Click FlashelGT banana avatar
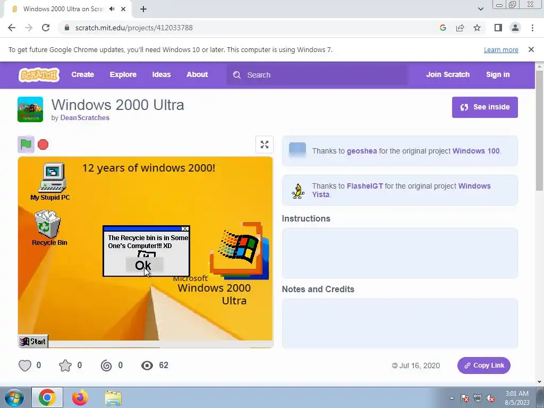Viewport: 544px width, 408px height. coord(297,191)
